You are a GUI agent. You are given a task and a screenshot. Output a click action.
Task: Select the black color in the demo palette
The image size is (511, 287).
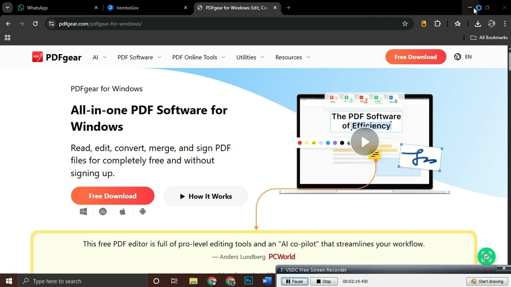click(342, 143)
